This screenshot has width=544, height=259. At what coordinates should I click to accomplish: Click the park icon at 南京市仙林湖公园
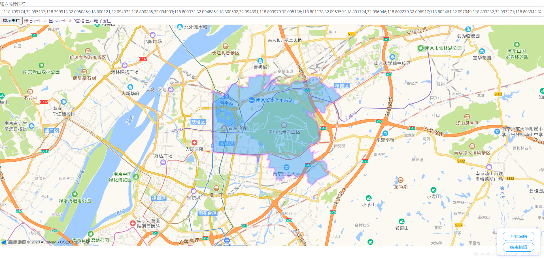tap(420, 48)
